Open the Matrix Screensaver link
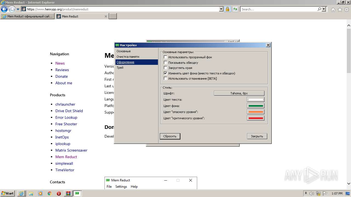This screenshot has width=351, height=197. (71, 150)
